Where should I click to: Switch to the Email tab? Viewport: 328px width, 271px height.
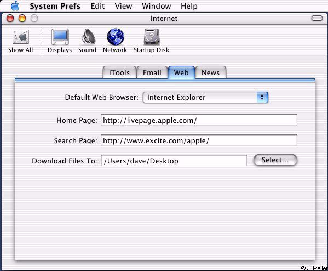click(152, 72)
